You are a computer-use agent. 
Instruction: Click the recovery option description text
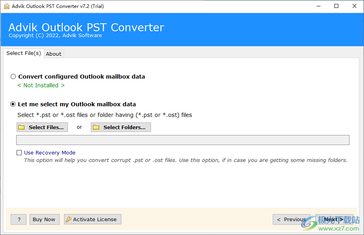click(185, 160)
